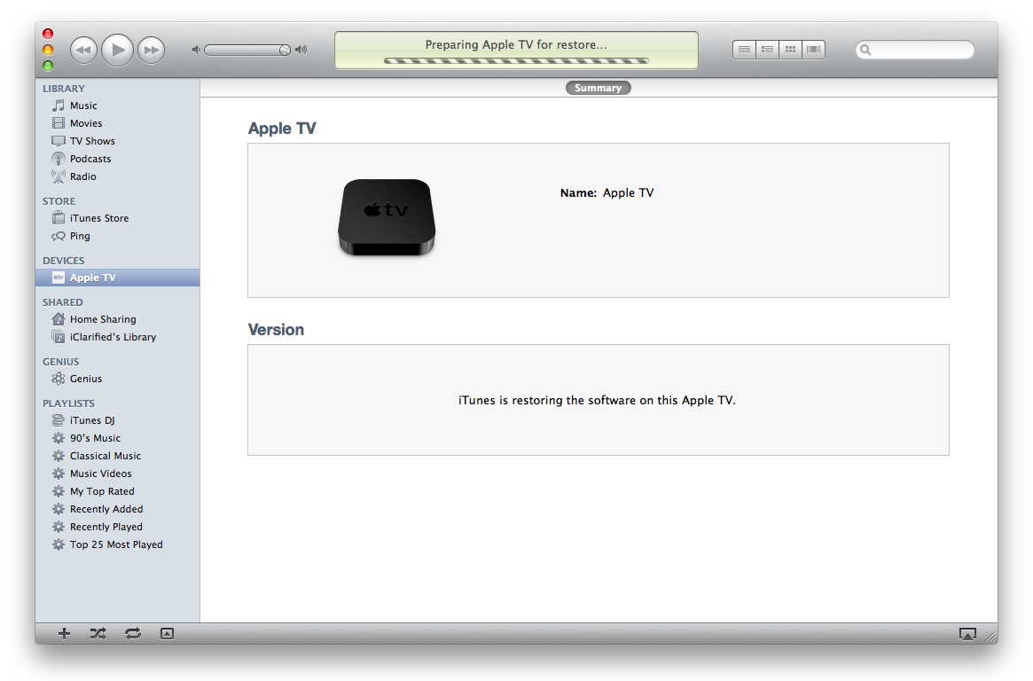Click the low volume speaker icon
The height and width of the screenshot is (681, 1033).
coord(196,50)
